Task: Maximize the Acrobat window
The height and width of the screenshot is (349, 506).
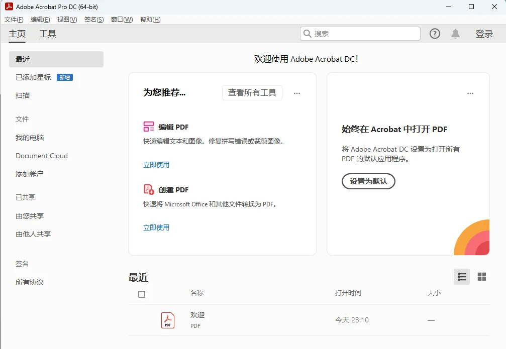Action: [x=471, y=7]
